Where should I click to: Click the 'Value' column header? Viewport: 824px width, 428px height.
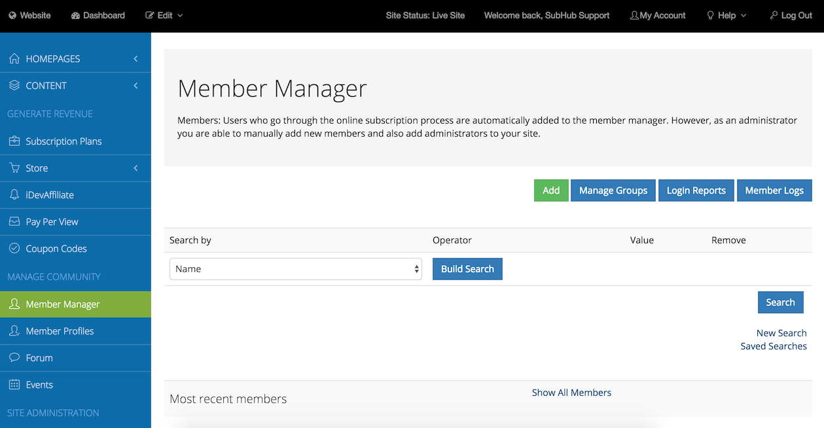(642, 240)
